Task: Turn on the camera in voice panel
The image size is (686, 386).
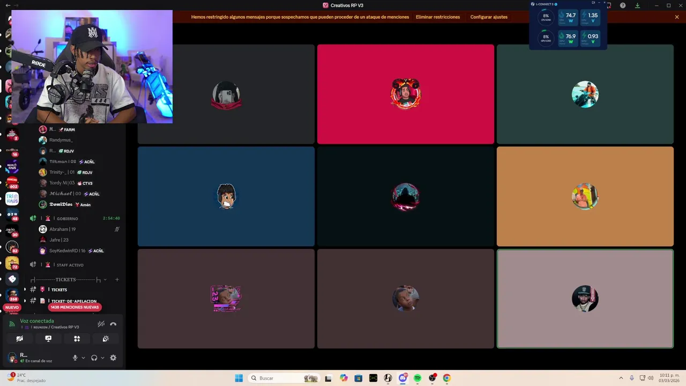Action: (x=20, y=339)
